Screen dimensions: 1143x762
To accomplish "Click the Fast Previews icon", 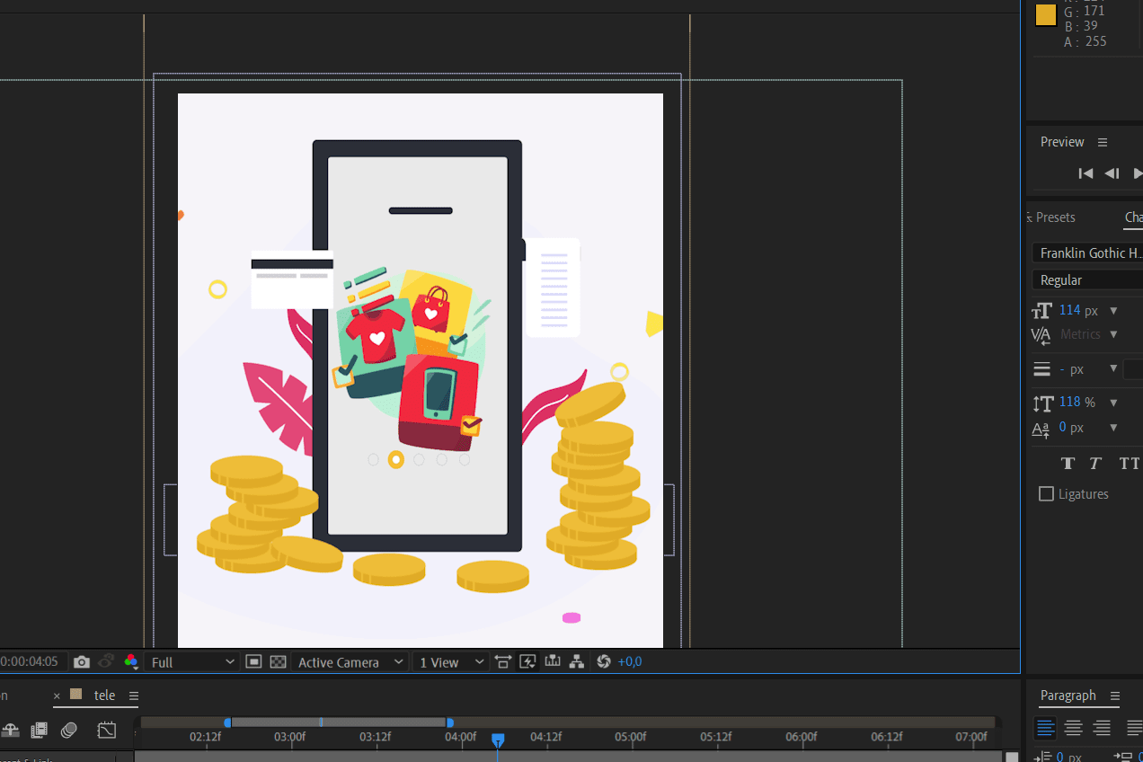I will [527, 662].
